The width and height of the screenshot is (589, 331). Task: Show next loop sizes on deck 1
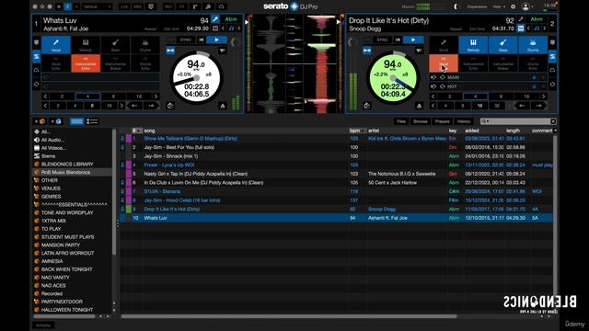pyautogui.click(x=156, y=97)
